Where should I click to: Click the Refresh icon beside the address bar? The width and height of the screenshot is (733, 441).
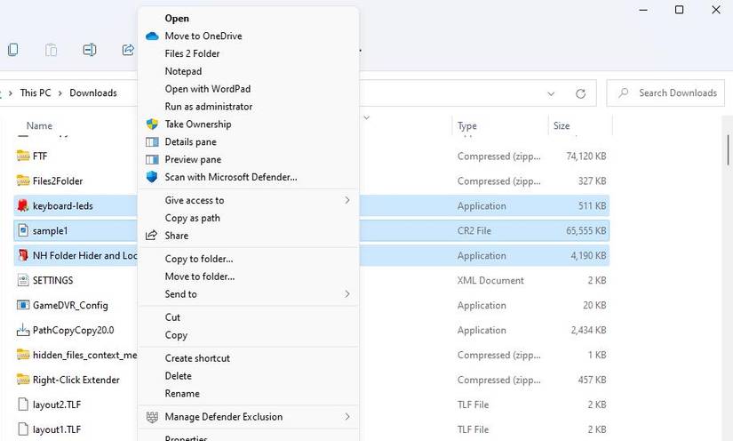pyautogui.click(x=581, y=93)
